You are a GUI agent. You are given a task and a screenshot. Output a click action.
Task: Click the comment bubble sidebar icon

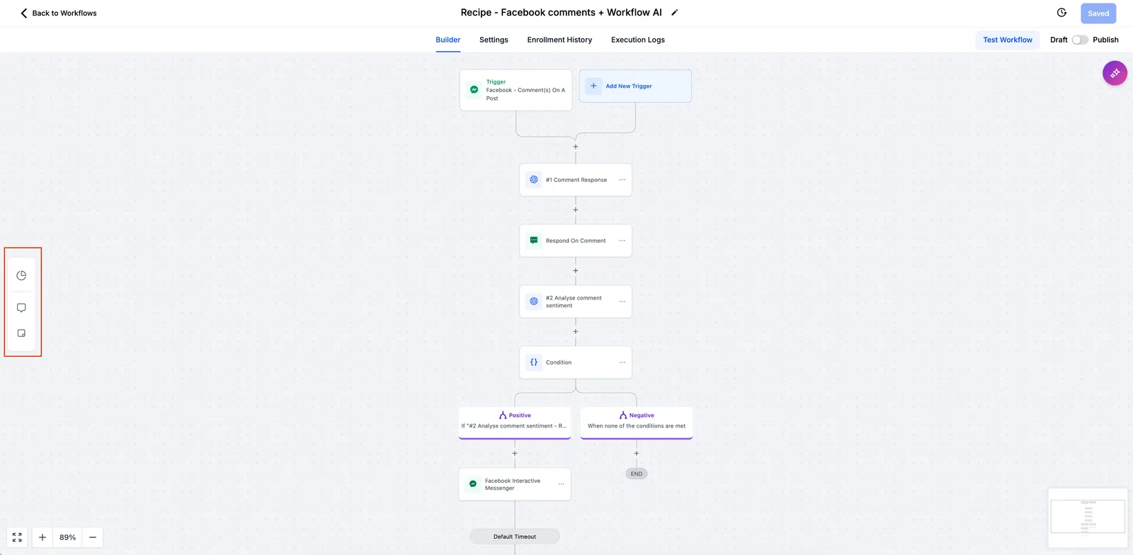coord(21,308)
